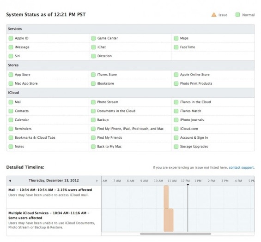This screenshot has width=261, height=242.
Task: Select iTunes in the Cloud service
Action: coord(195,102)
